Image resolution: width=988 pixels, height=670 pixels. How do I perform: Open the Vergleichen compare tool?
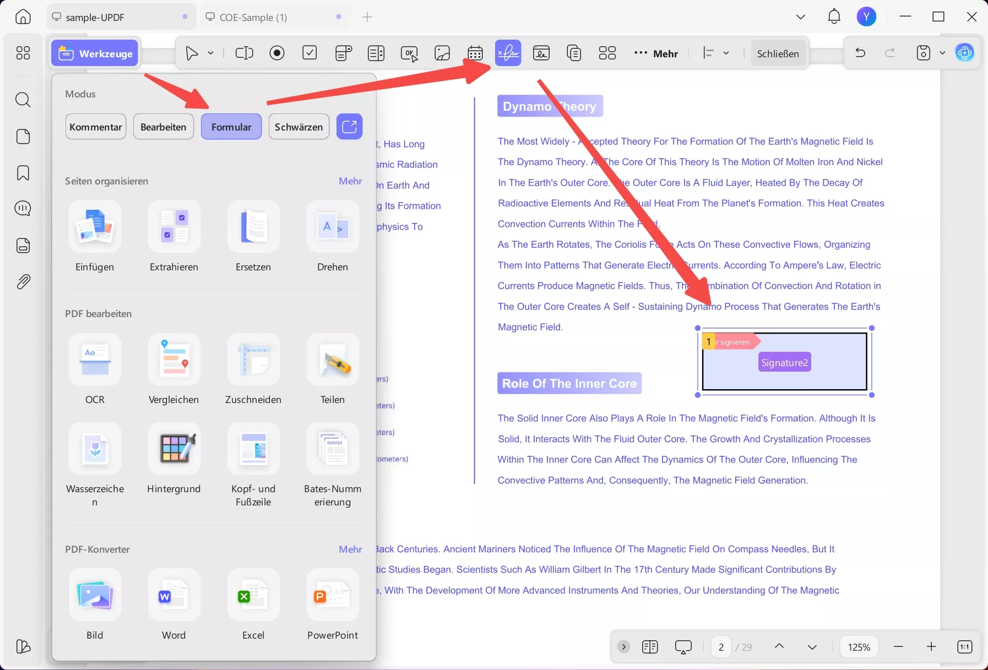click(174, 369)
